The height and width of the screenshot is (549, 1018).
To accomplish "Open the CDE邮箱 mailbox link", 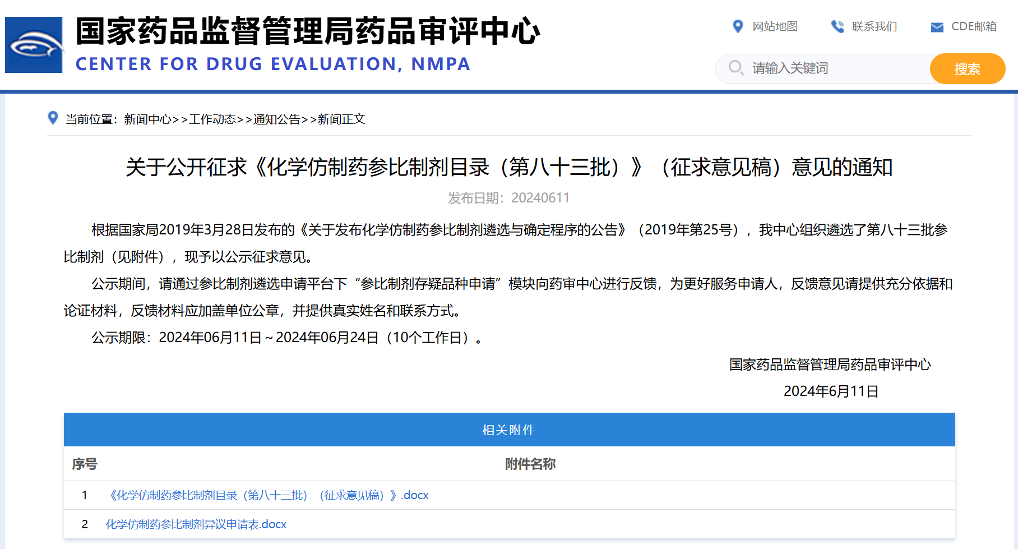I will pyautogui.click(x=974, y=26).
